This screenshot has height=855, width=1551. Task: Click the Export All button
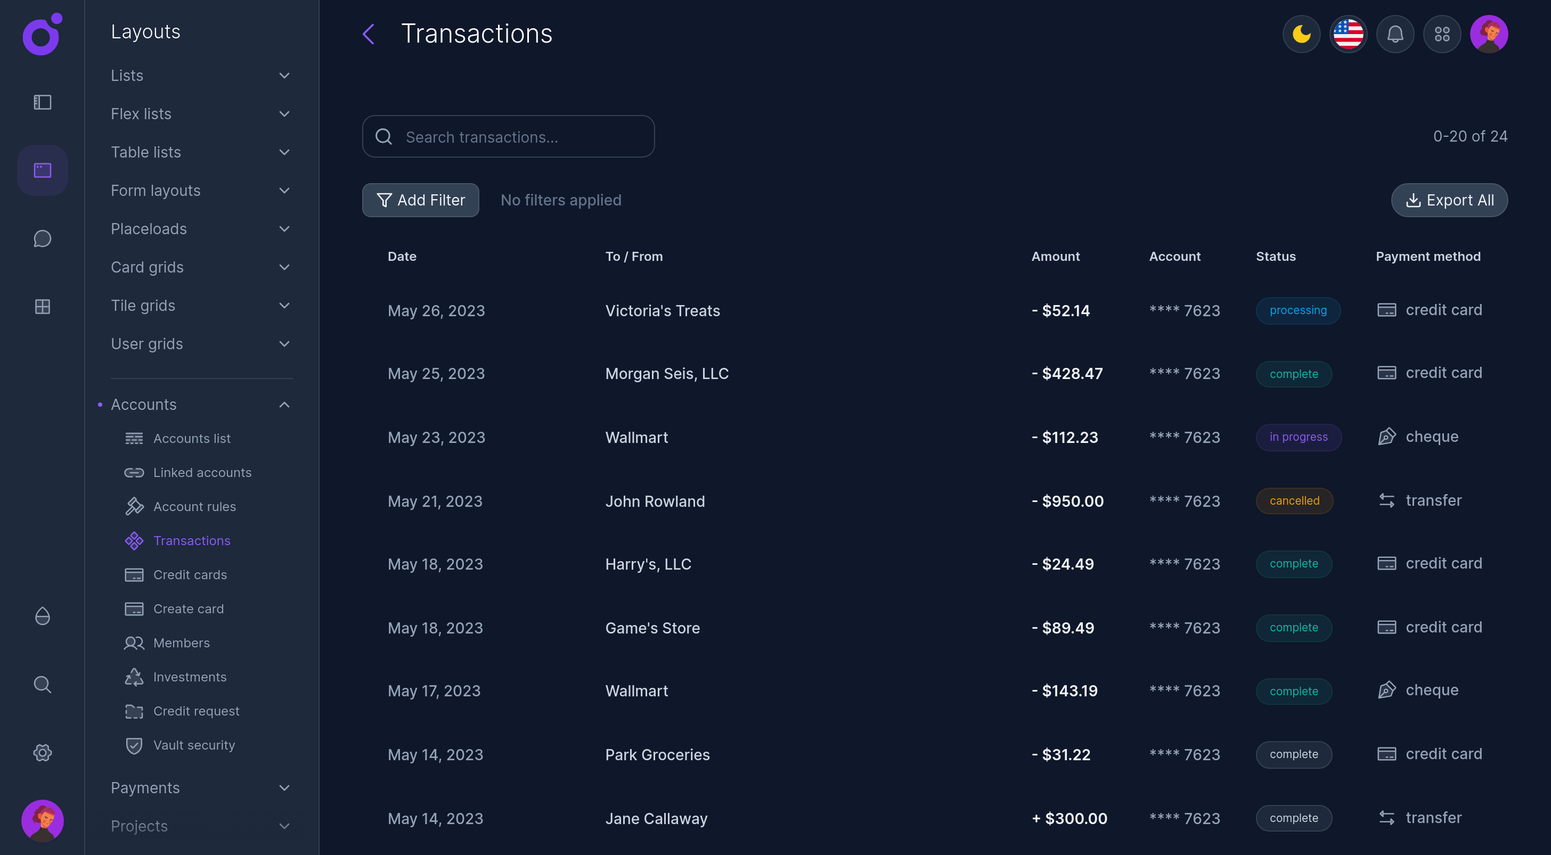tap(1449, 200)
